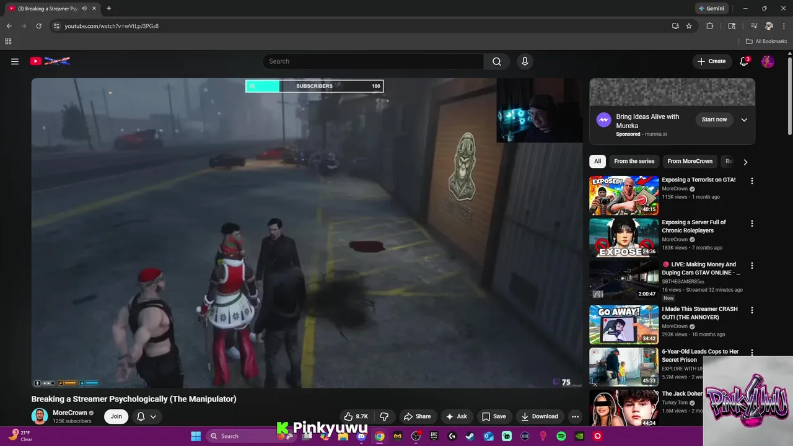
Task: Select the From the series chip
Action: tap(634, 161)
